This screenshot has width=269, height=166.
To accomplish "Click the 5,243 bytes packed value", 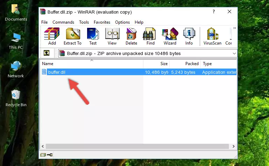I will click(x=183, y=72).
